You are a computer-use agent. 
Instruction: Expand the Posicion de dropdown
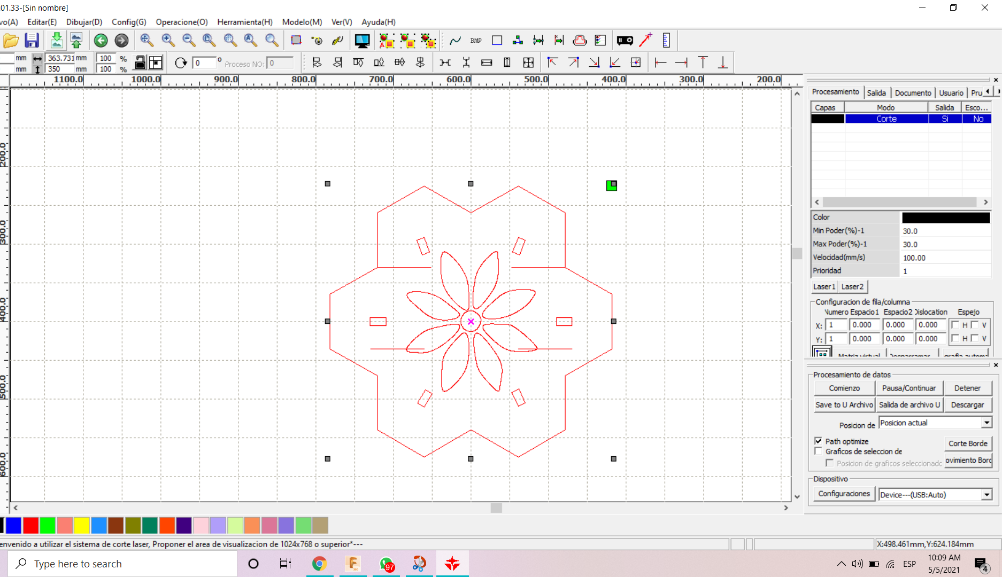pyautogui.click(x=986, y=423)
